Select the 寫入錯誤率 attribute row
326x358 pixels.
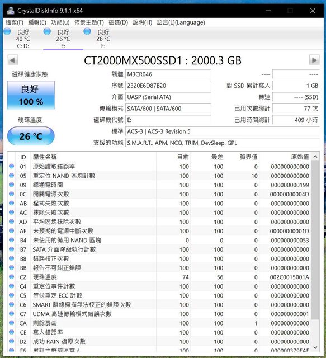[x=159, y=332]
